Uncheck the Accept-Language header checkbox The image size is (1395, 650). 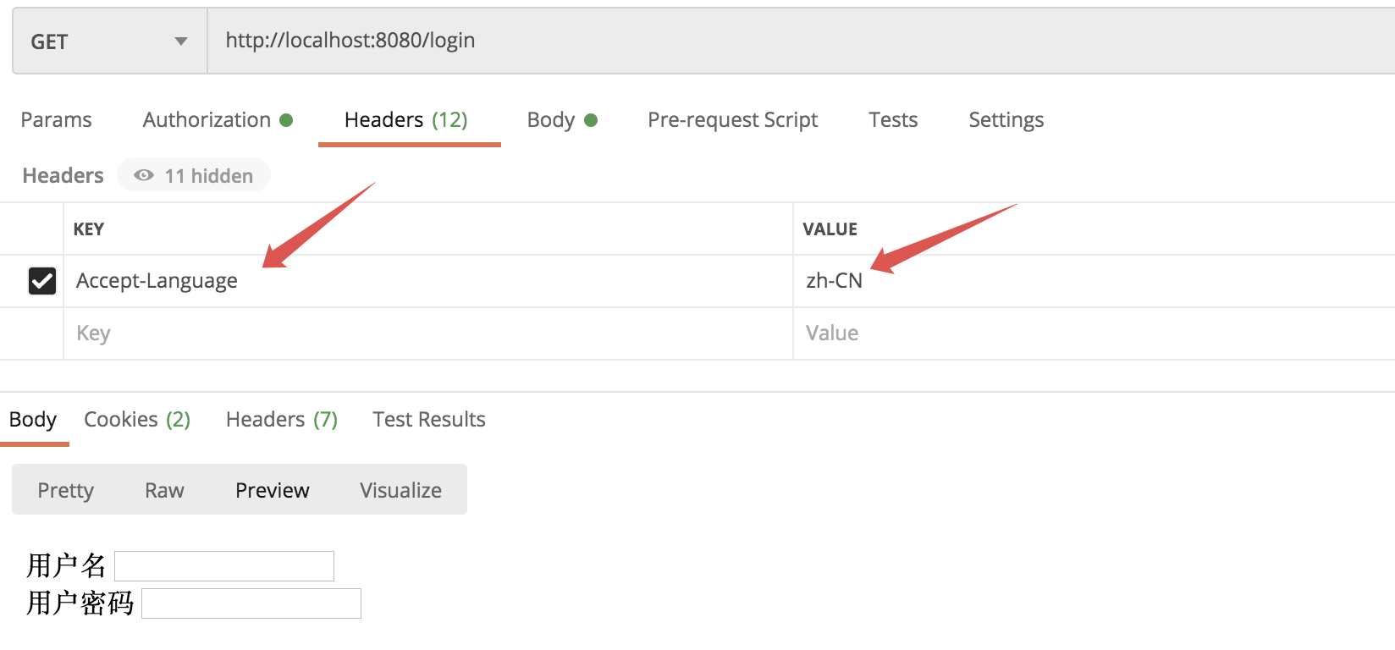click(x=42, y=281)
